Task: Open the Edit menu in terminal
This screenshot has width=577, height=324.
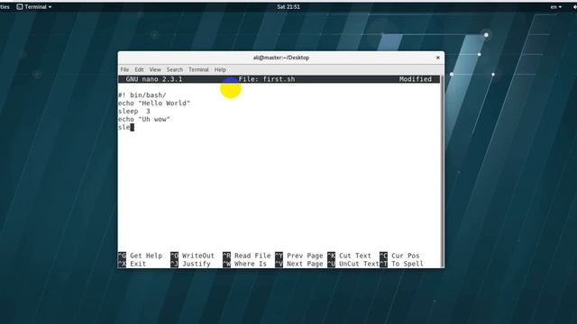Action: (139, 69)
